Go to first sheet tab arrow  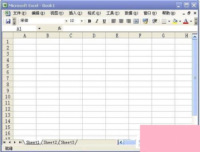click(4, 142)
